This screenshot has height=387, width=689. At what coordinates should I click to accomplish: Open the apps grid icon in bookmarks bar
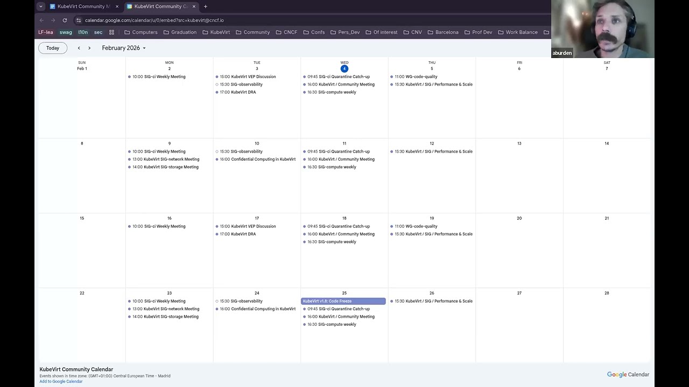point(111,32)
